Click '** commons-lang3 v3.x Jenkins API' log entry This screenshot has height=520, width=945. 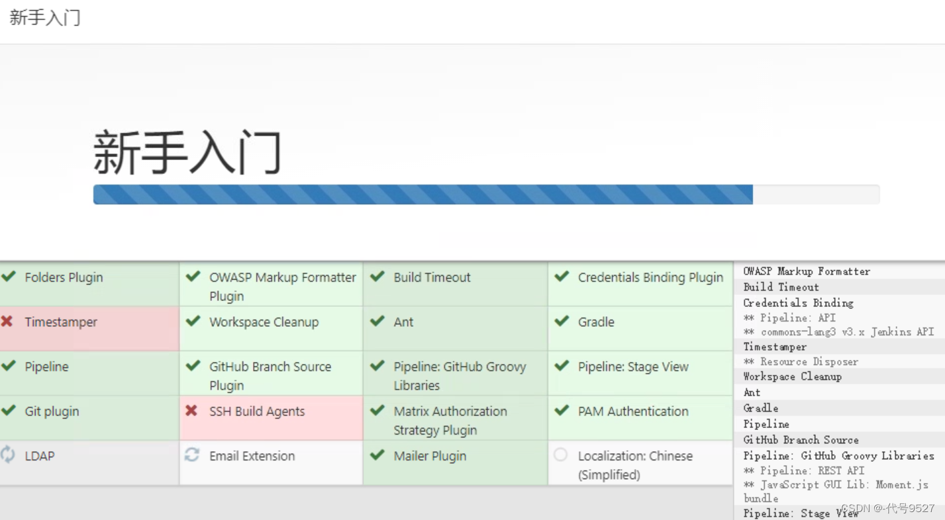838,332
